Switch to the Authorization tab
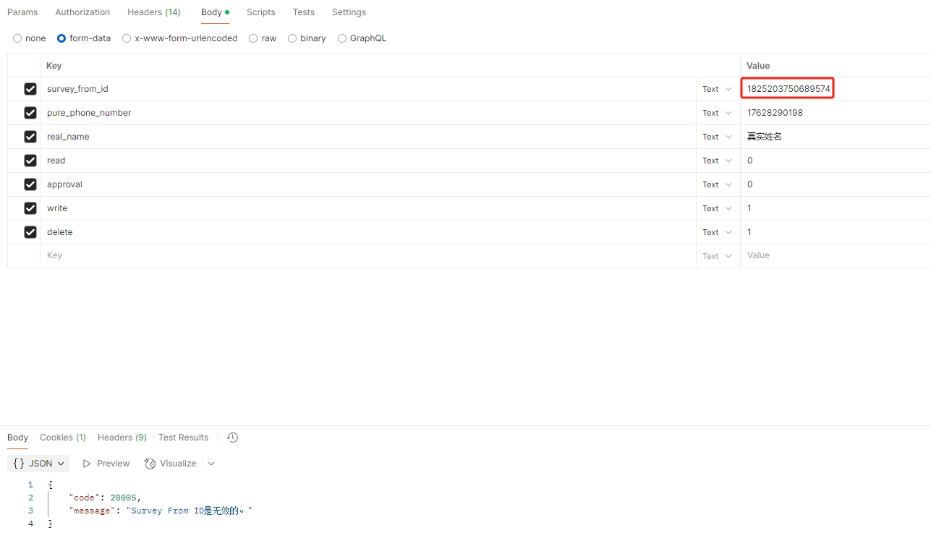931x546 pixels. click(82, 12)
